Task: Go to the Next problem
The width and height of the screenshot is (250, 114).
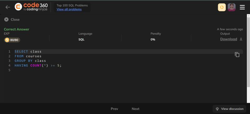Action: pyautogui.click(x=136, y=109)
